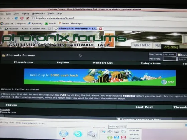
Task: Click the 09:44 PM clock display
Action: coord(134,131)
